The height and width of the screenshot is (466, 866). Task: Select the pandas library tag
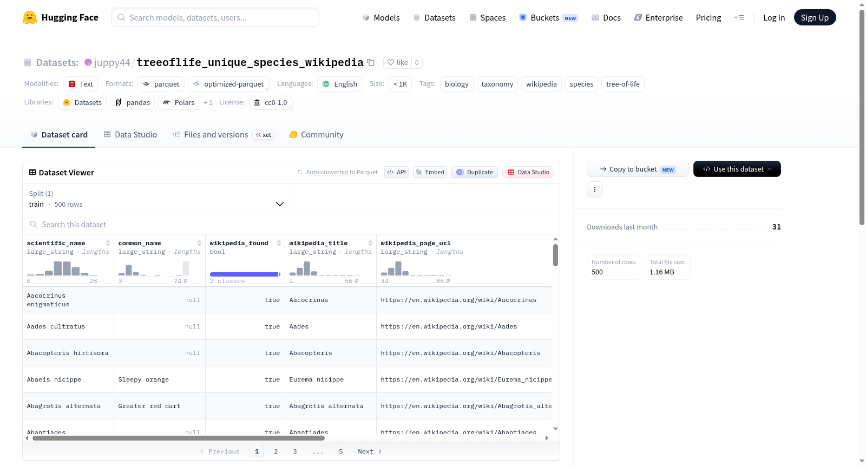point(133,102)
